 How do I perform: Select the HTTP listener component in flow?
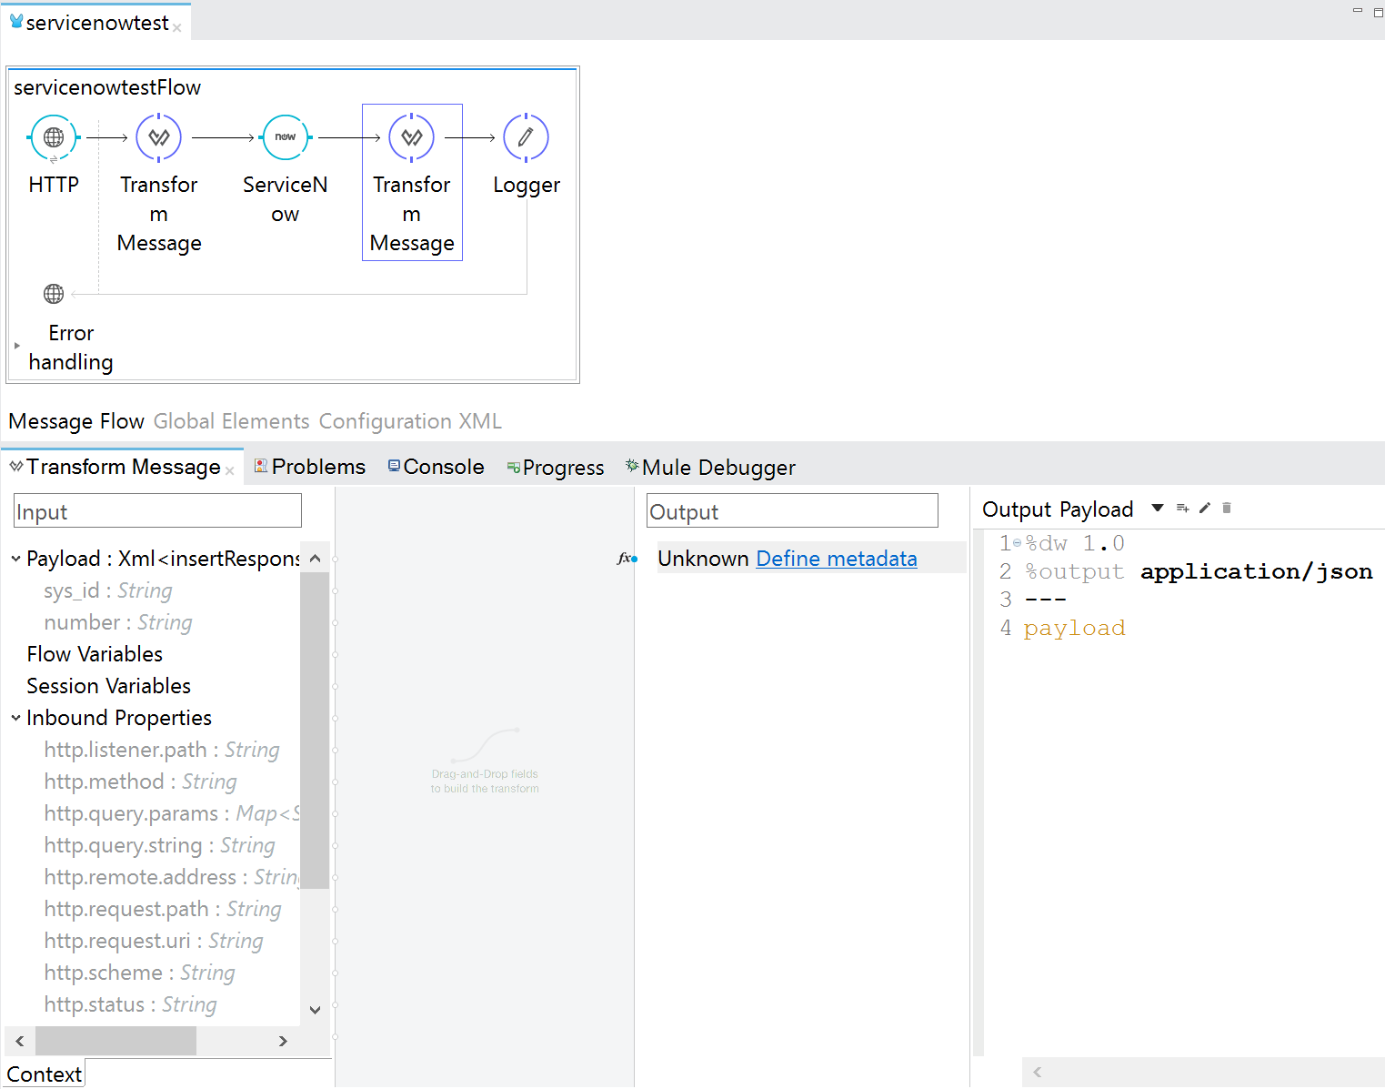pos(54,138)
